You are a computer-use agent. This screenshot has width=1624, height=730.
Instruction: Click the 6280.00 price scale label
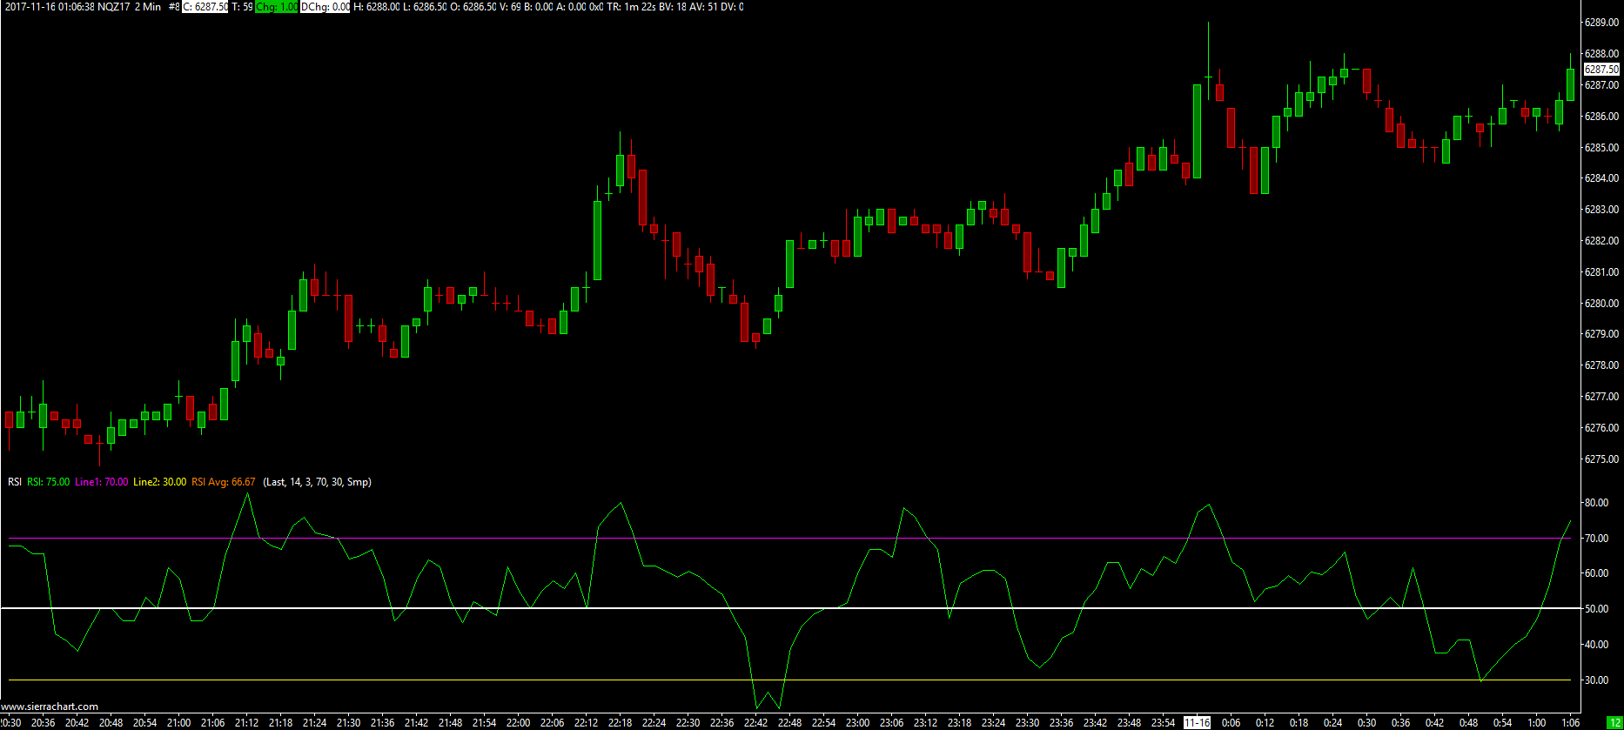1601,304
